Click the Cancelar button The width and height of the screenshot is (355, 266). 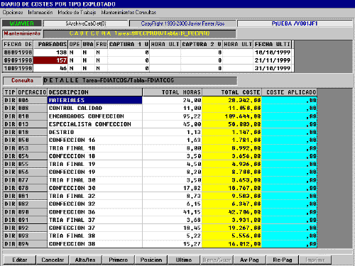[53, 260]
